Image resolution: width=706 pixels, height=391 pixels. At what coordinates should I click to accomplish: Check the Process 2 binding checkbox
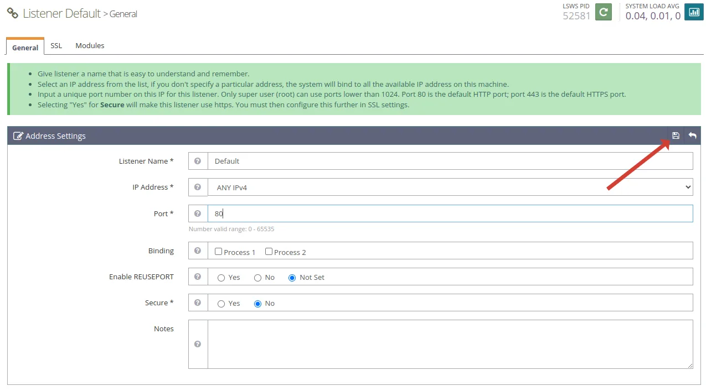click(x=269, y=252)
